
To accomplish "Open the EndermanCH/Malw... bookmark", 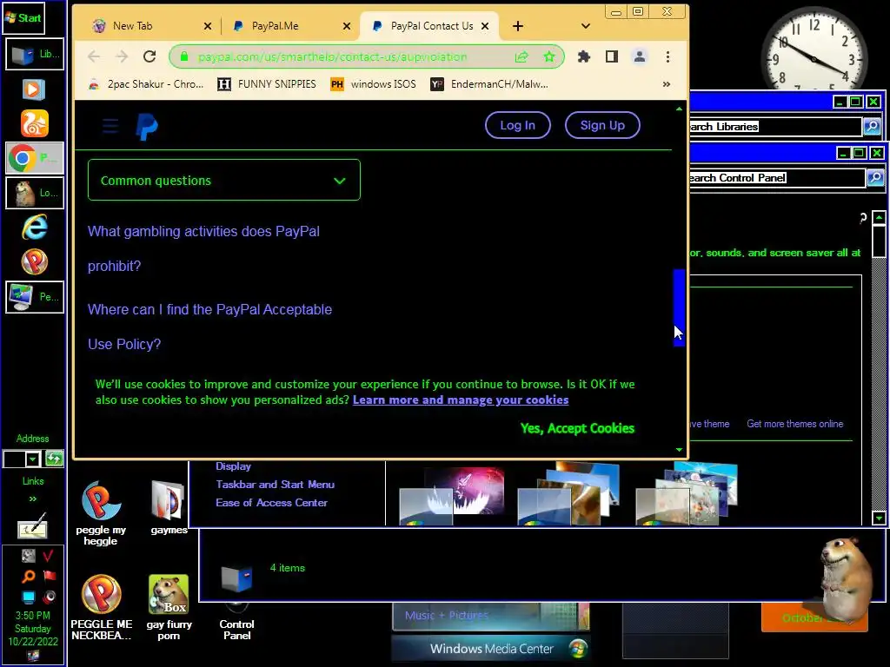I will pos(489,84).
